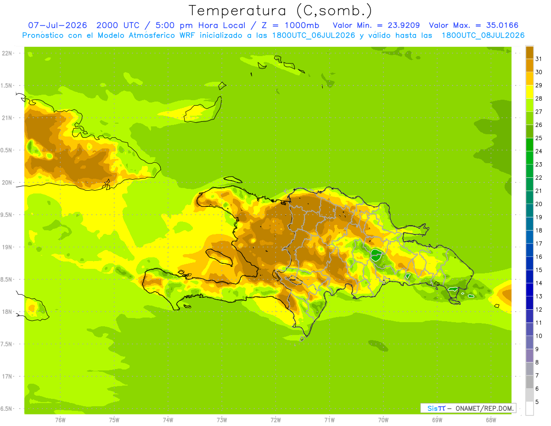Click the "18N" latitude label
The image size is (551, 426).
click(8, 312)
